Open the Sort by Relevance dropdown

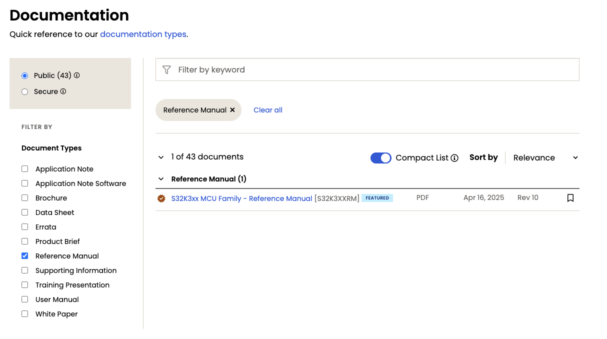545,158
